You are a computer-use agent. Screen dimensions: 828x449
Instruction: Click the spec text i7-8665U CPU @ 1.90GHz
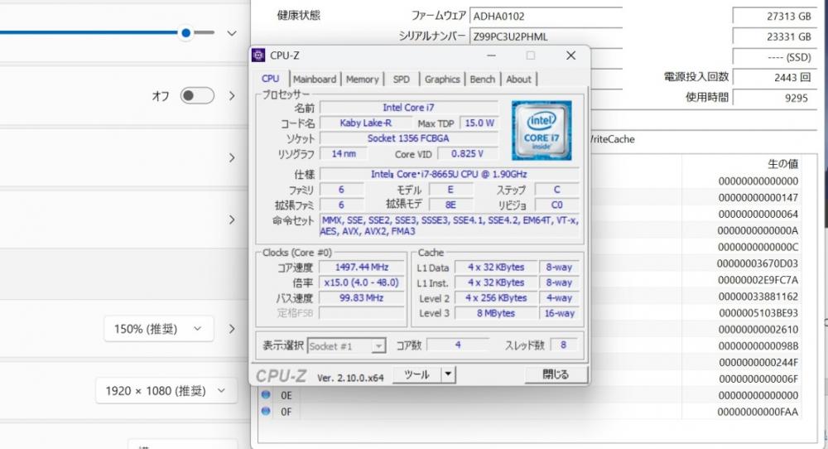pos(449,174)
